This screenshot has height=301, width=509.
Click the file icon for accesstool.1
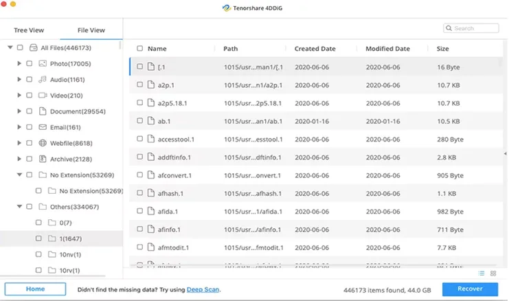coord(151,139)
